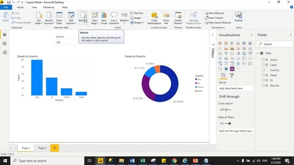The width and height of the screenshot is (294, 165).
Task: Switch to the Modeling ribbon tab
Action: (49, 7)
